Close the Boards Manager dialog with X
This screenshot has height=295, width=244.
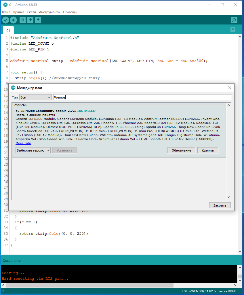pyautogui.click(x=230, y=88)
